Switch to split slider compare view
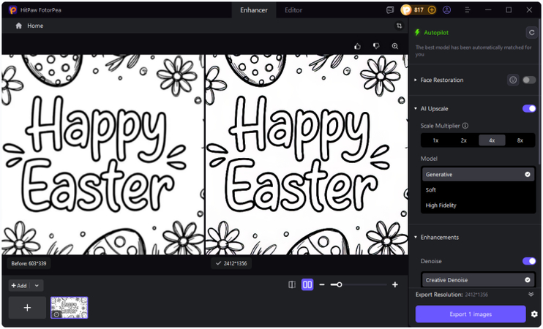The width and height of the screenshot is (543, 329). [x=292, y=284]
